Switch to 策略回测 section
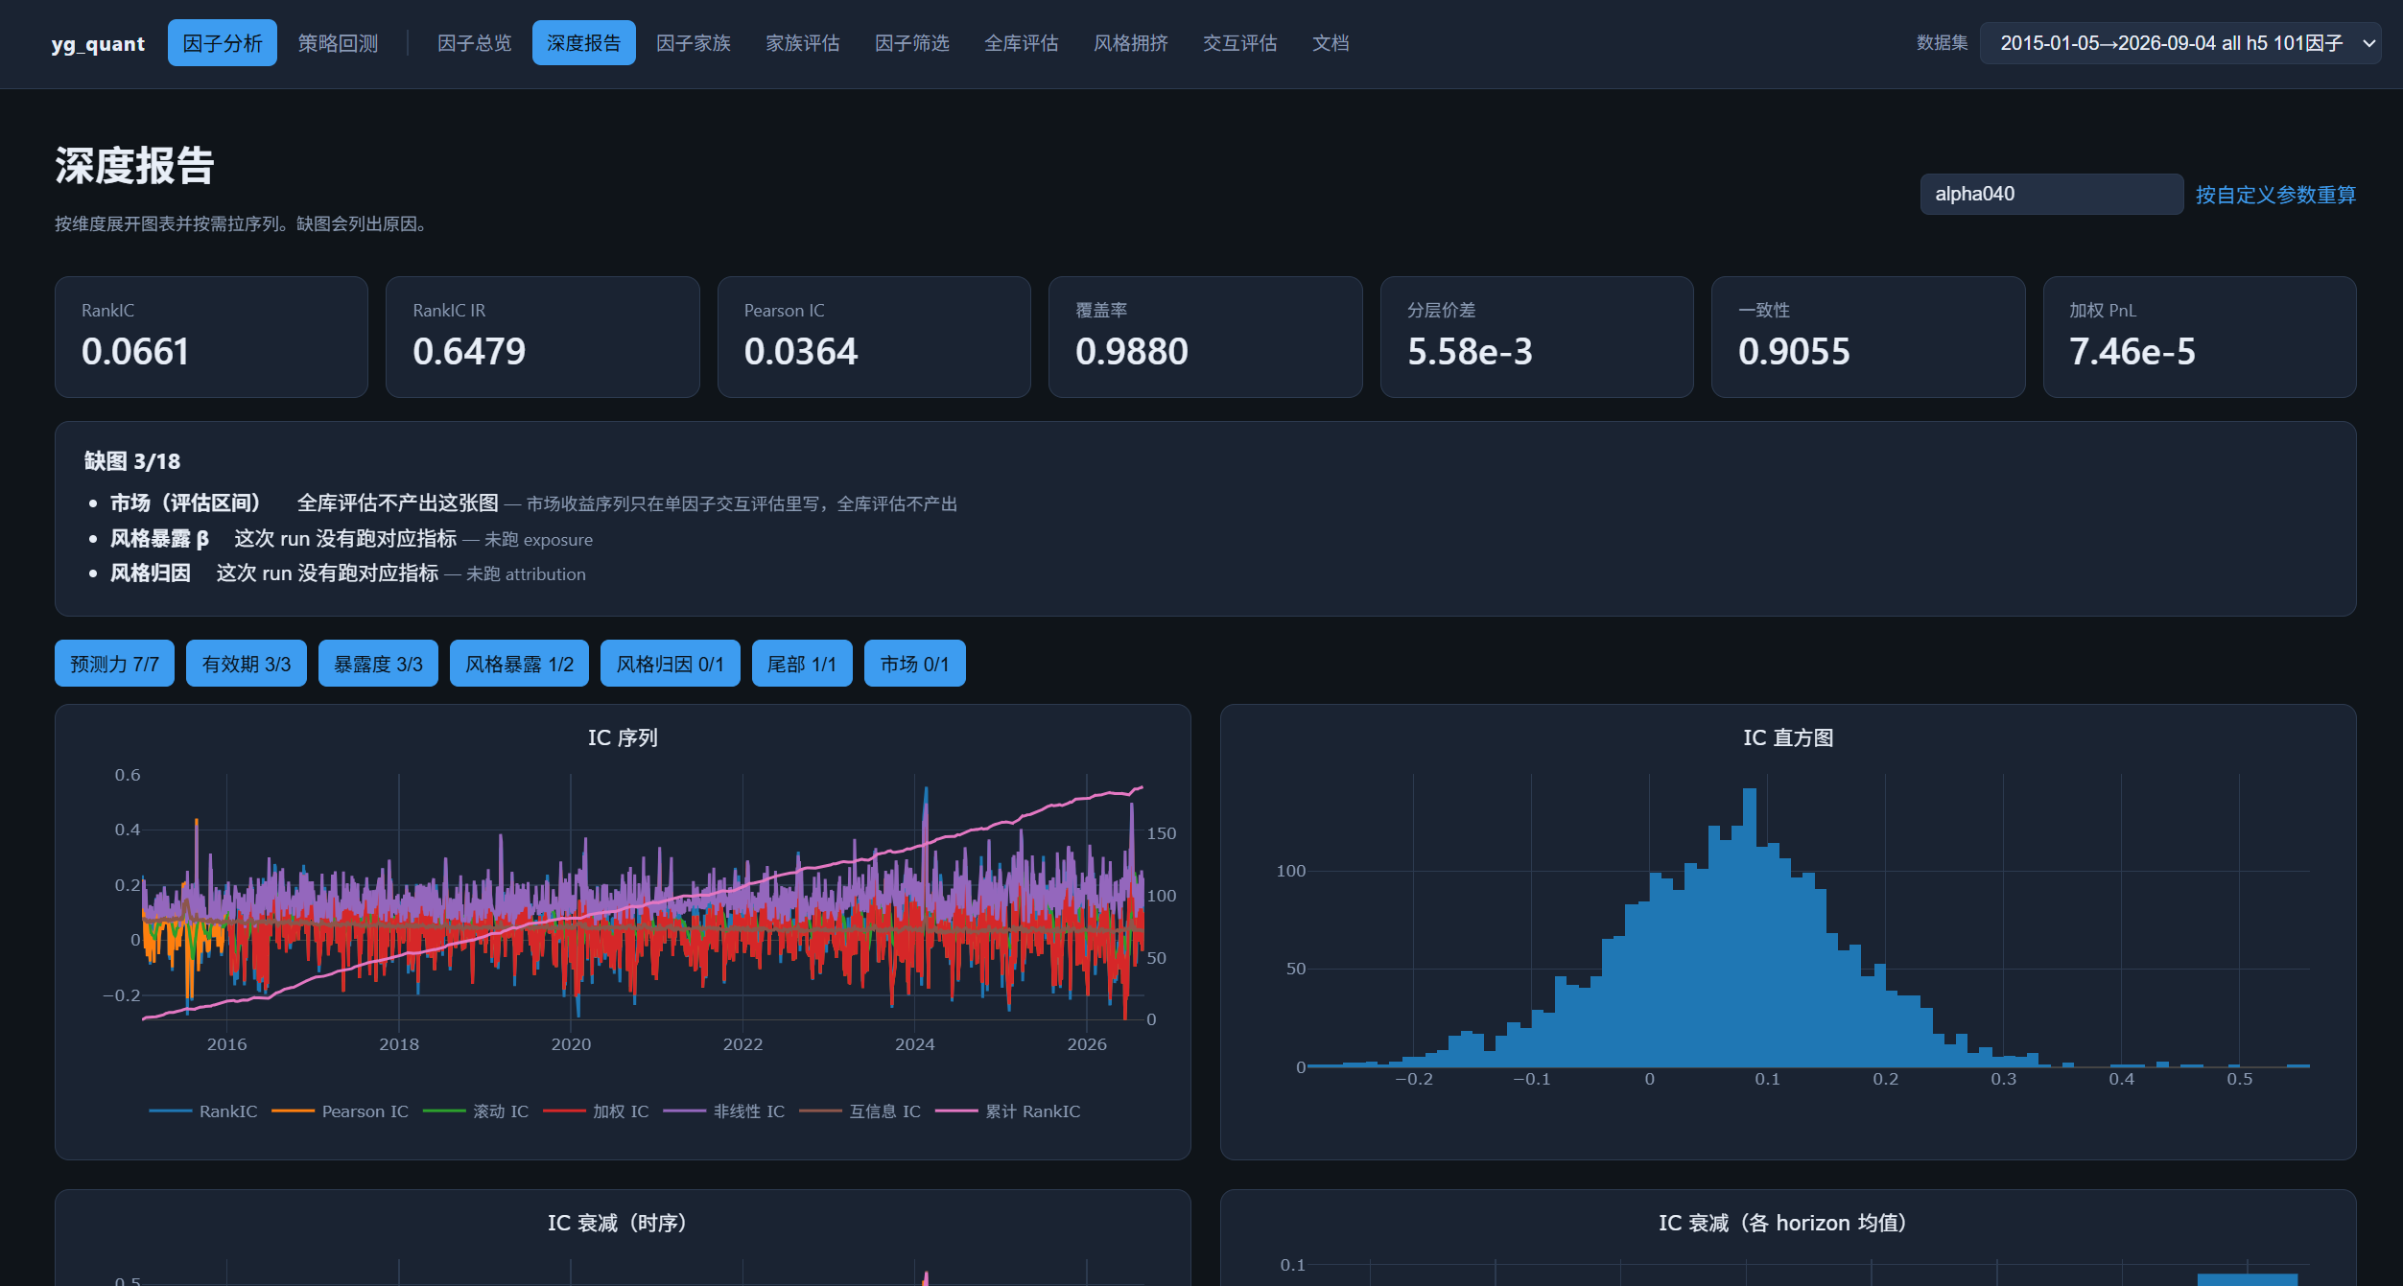 (338, 43)
